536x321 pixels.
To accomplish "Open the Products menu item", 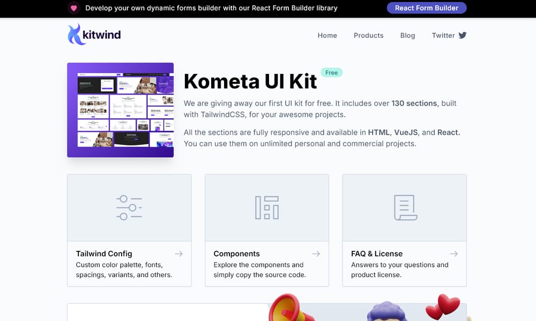I will coord(369,35).
